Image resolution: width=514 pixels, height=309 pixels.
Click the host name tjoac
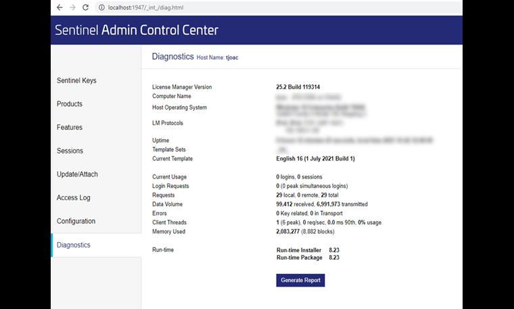click(x=232, y=57)
